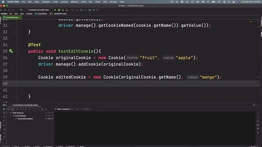Open the VCS menu
The width and height of the screenshot is (262, 147).
pos(105,2)
